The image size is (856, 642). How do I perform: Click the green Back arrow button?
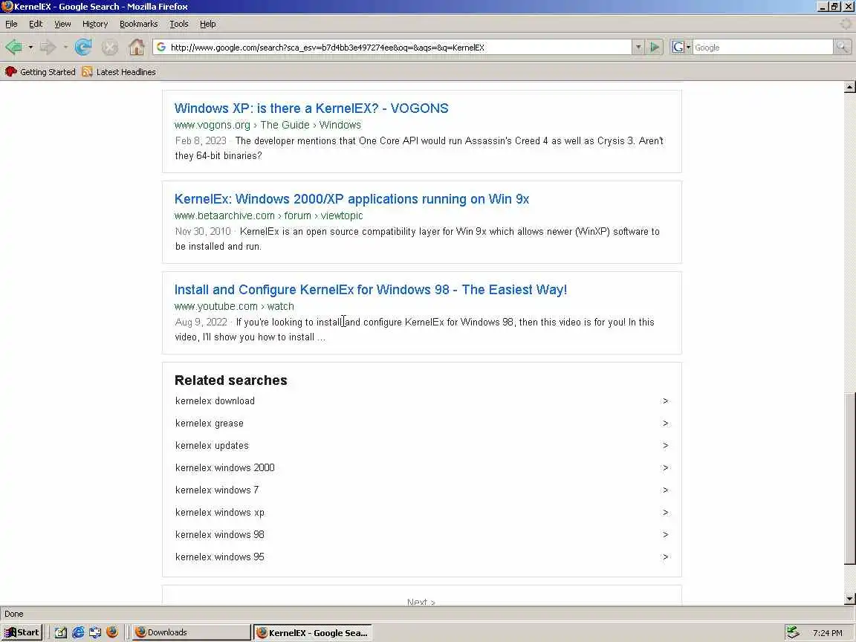click(x=14, y=48)
